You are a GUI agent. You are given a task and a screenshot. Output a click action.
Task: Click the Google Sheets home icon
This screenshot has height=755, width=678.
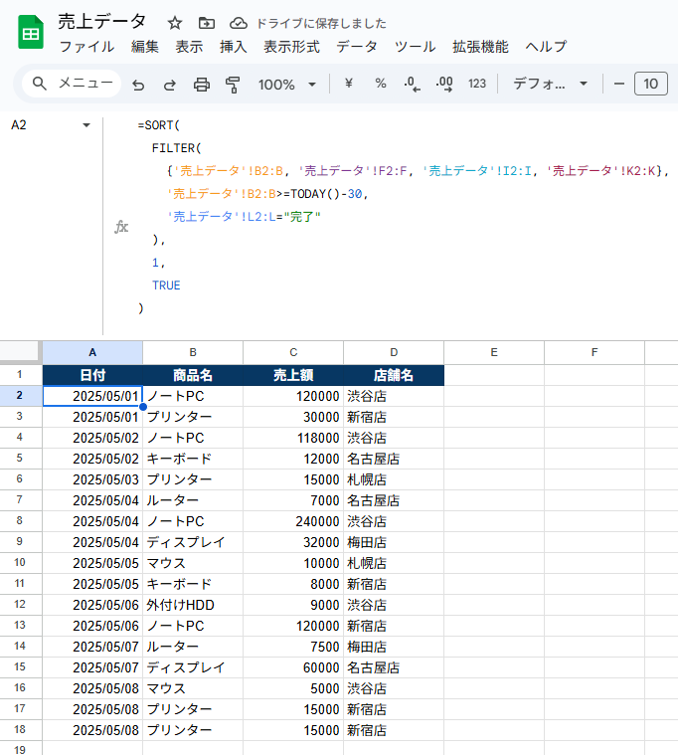tap(31, 33)
